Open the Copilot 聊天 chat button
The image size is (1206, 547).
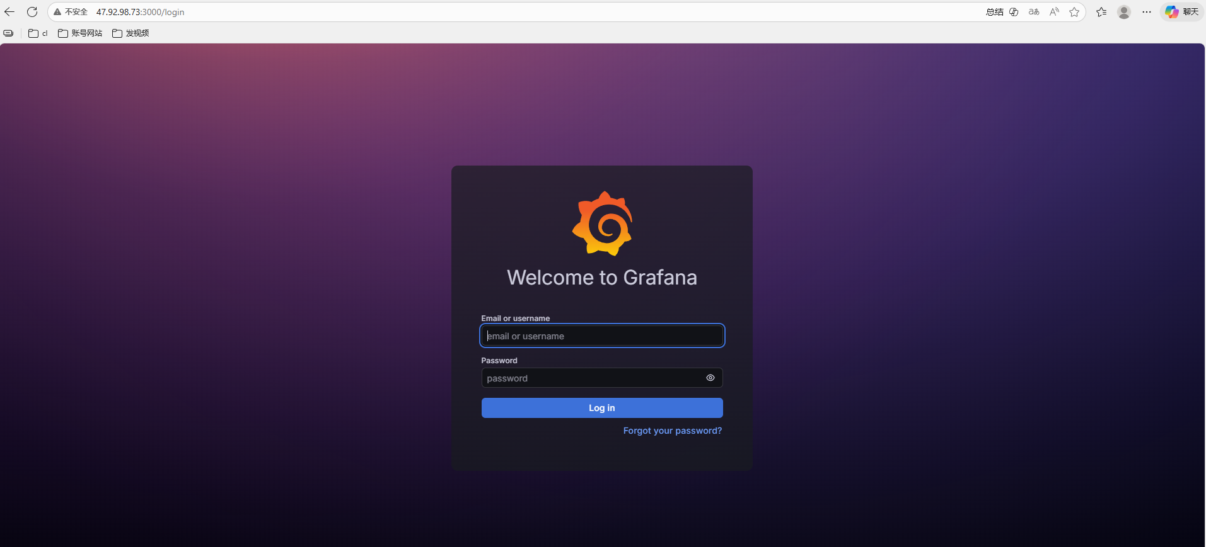click(1182, 12)
